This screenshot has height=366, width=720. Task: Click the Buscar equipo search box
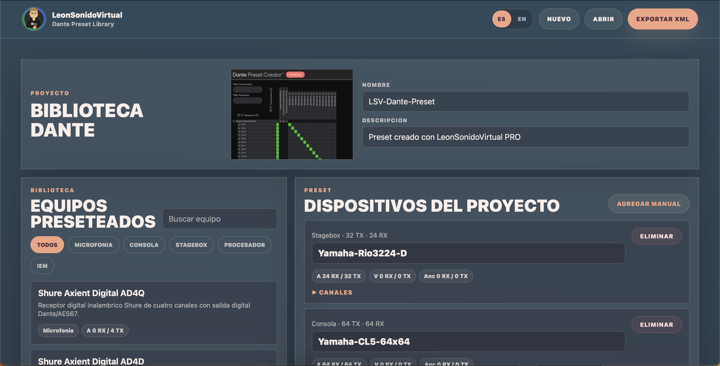point(219,219)
